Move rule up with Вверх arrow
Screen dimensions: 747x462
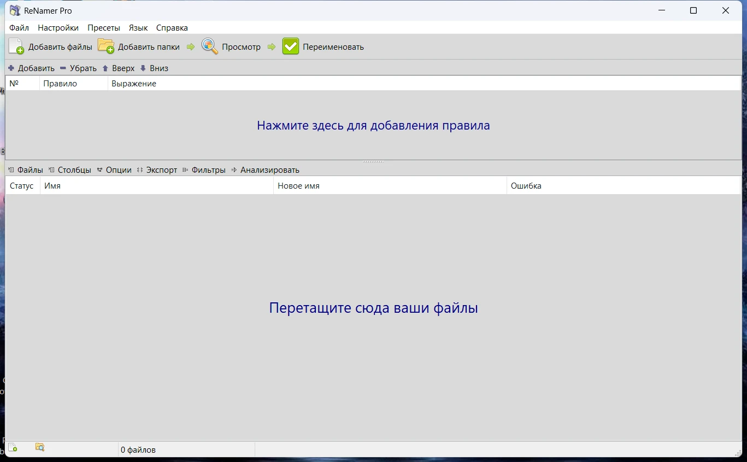point(105,68)
